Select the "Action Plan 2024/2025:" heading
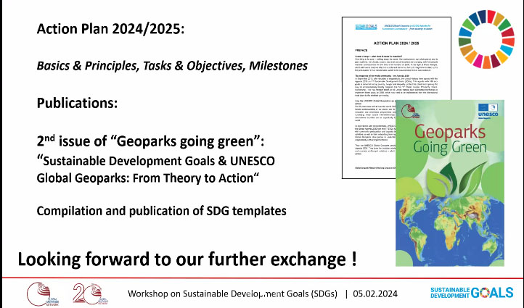Screen dimensions: 524x308 pos(110,29)
